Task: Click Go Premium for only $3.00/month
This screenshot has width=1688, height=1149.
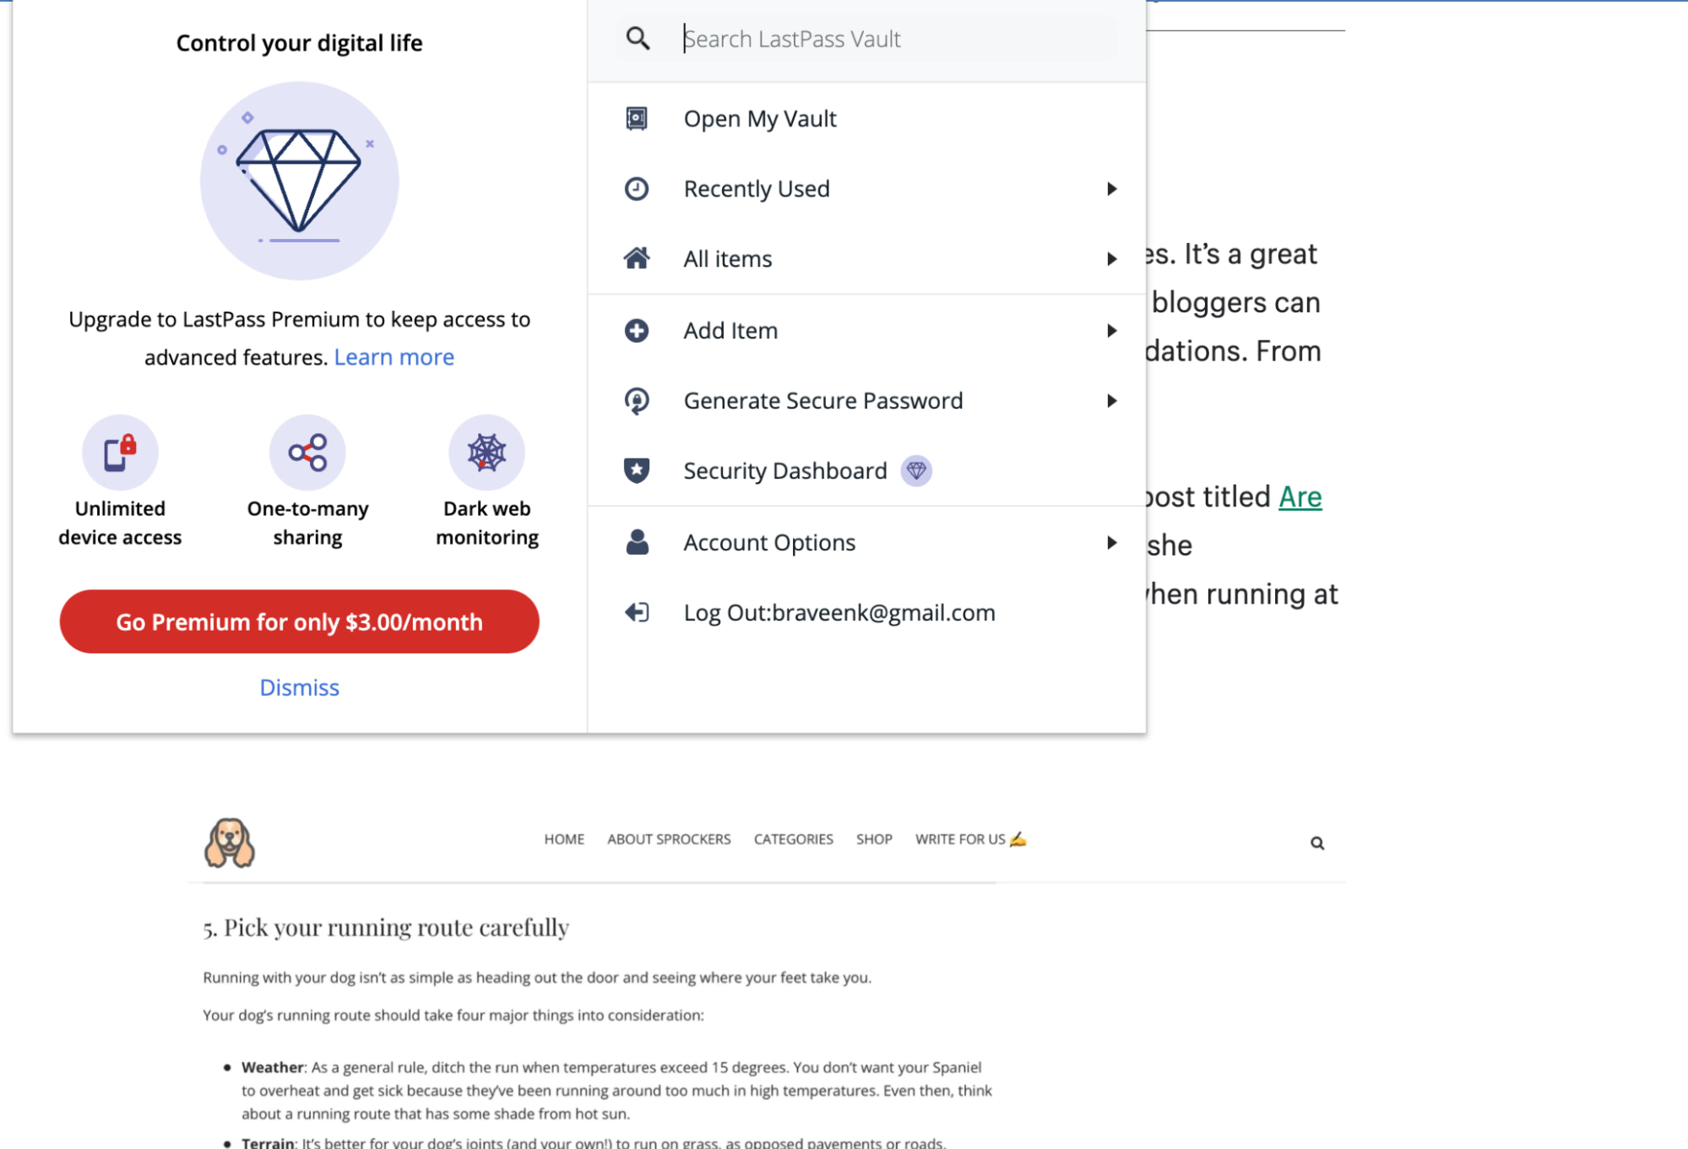Action: coord(299,621)
